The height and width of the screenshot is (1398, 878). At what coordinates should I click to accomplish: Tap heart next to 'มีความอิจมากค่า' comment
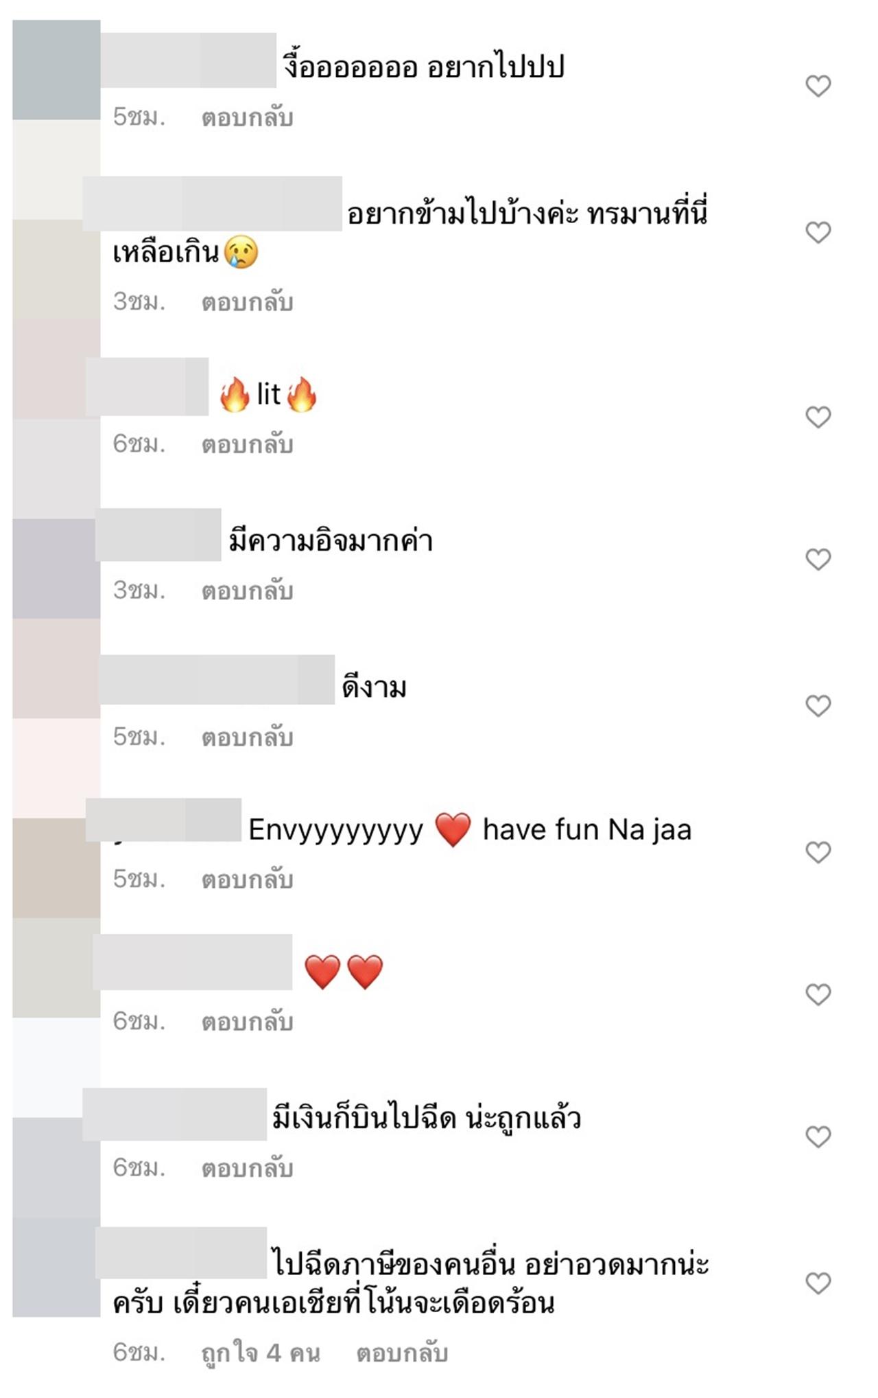point(818,560)
